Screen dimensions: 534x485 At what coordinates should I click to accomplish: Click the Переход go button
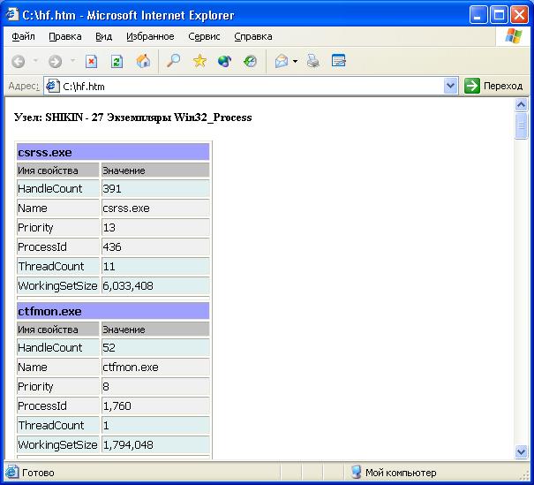click(x=494, y=86)
